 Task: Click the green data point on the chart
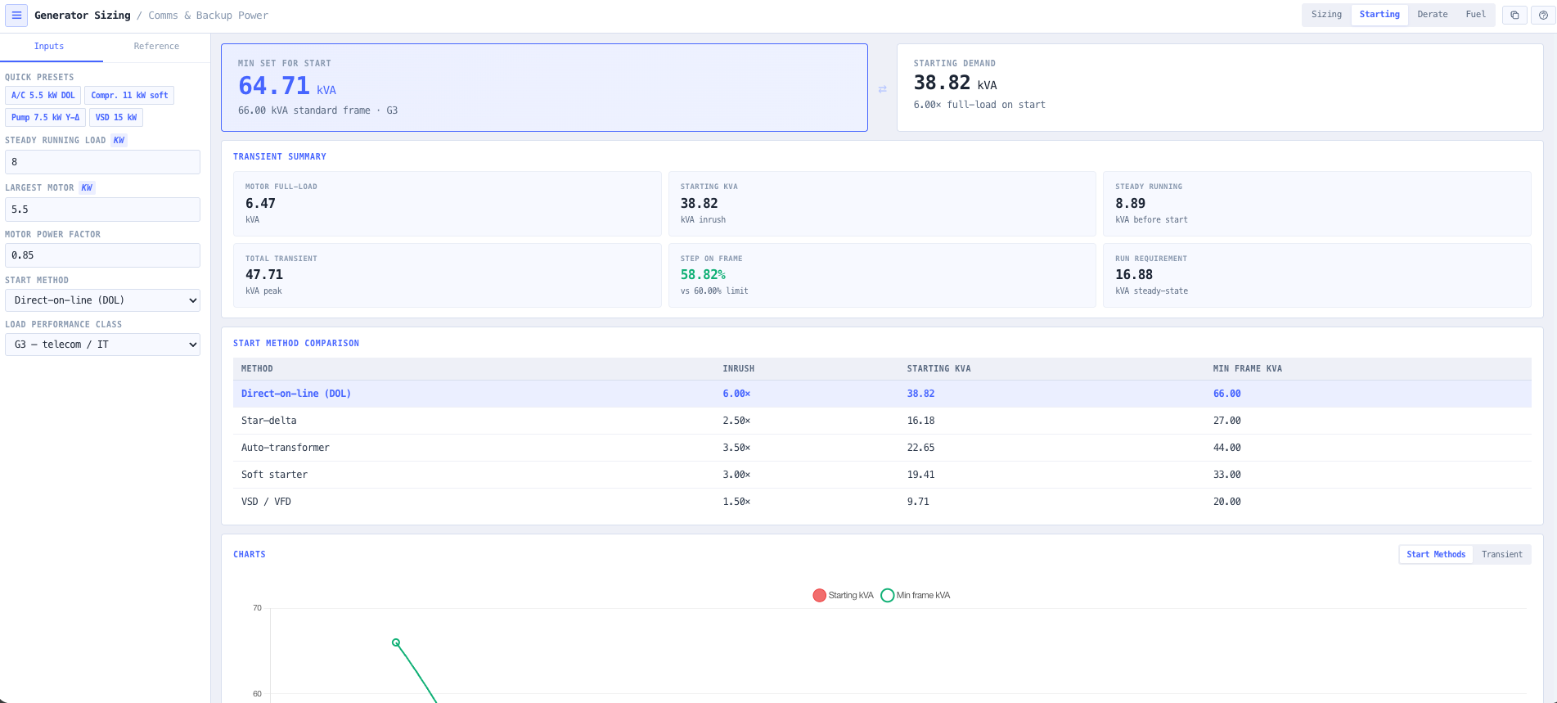[396, 642]
